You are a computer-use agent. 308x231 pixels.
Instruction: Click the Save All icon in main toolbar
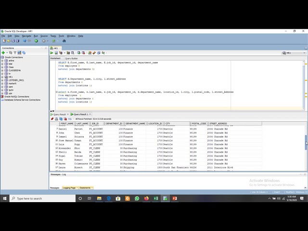pos(18,41)
